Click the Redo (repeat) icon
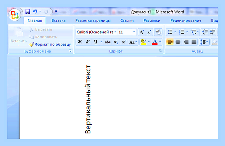 (x=46, y=12)
